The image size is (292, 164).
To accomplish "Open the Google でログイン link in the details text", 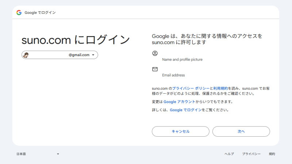I will click(x=185, y=110).
